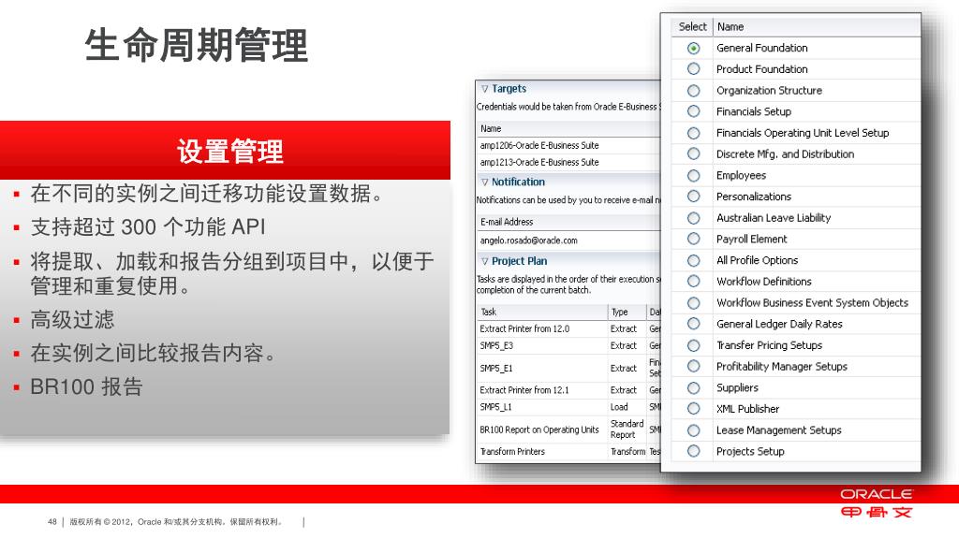Click the 支持超过 300 个功能 API bullet

(148, 226)
